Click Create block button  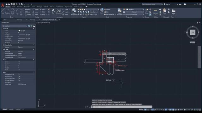[107, 9]
